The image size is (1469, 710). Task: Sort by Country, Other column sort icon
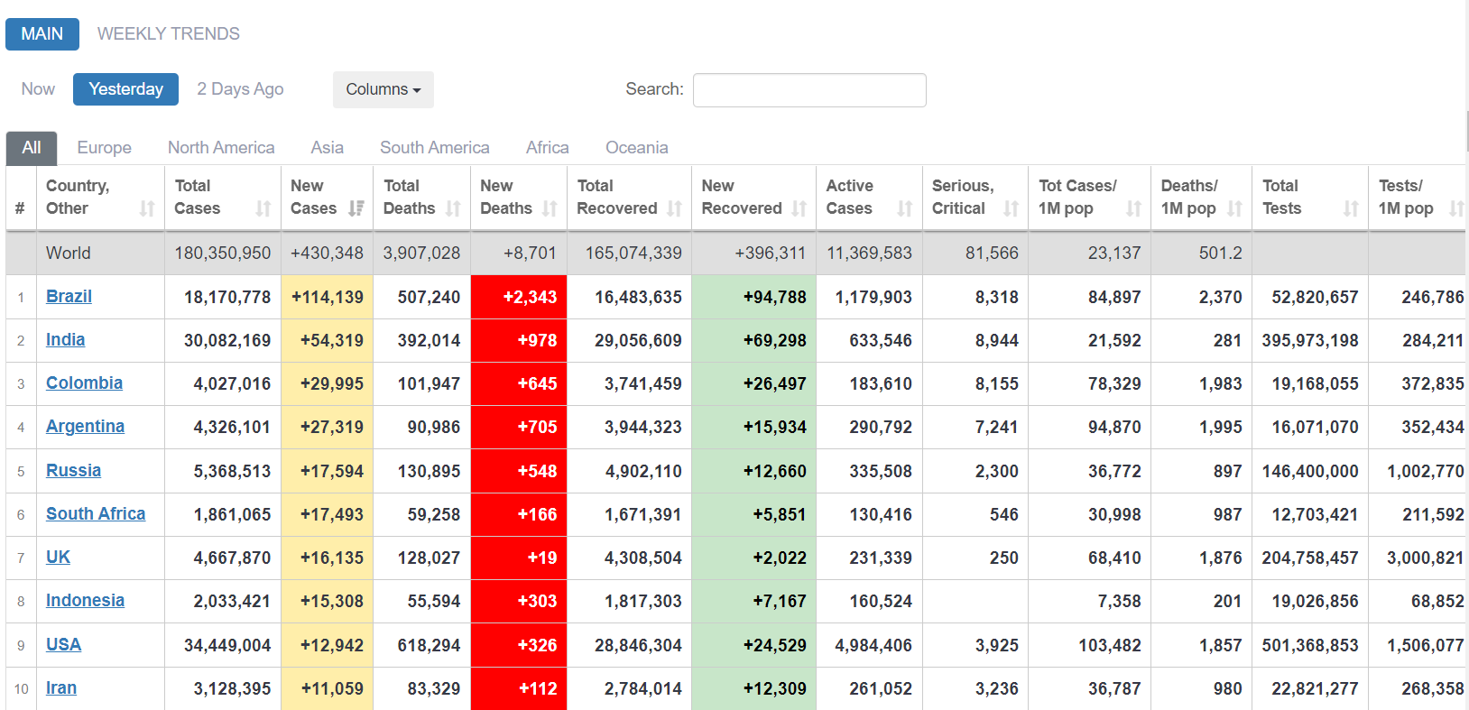(147, 208)
